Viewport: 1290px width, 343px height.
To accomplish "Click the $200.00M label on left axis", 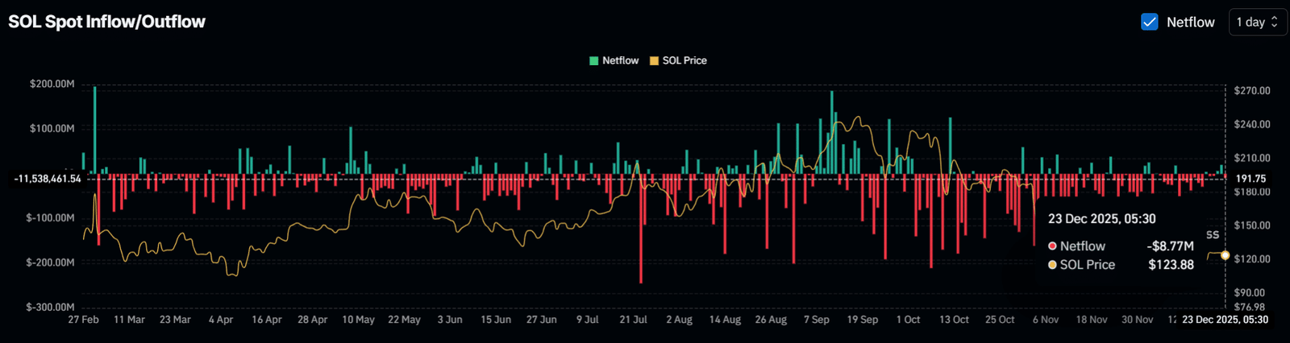I will tap(52, 84).
